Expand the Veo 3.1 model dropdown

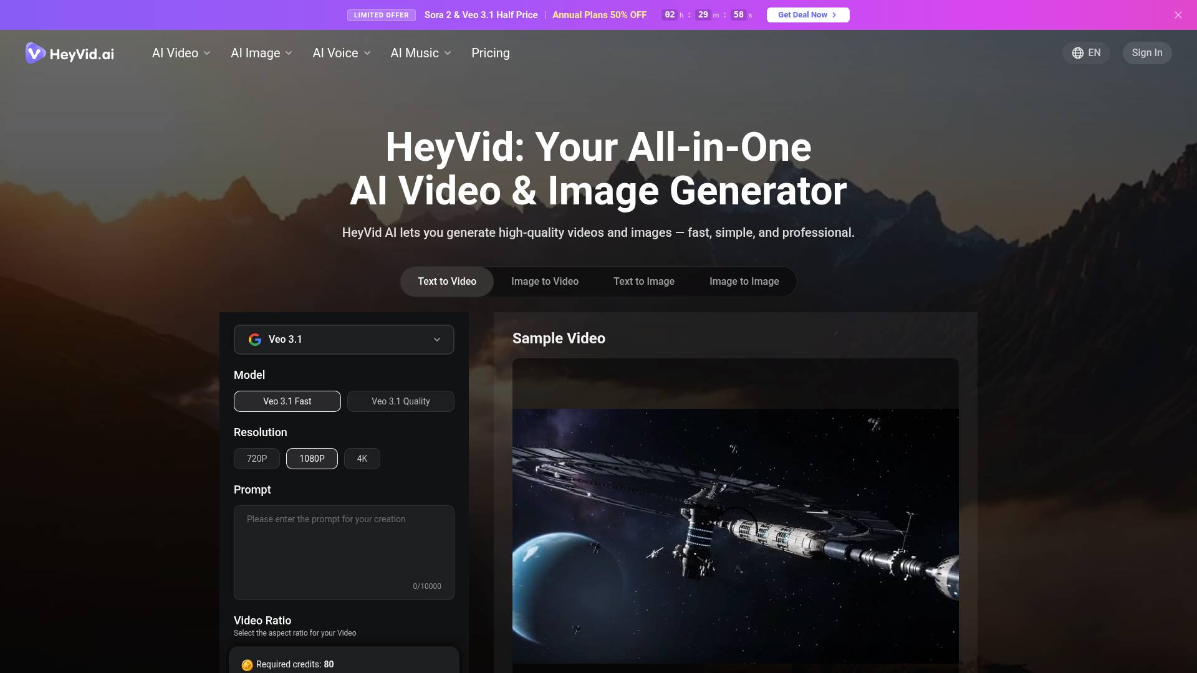click(x=344, y=340)
